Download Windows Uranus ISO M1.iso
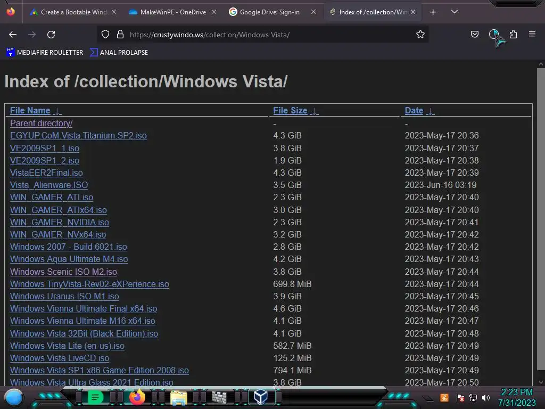The width and height of the screenshot is (545, 409). click(64, 296)
